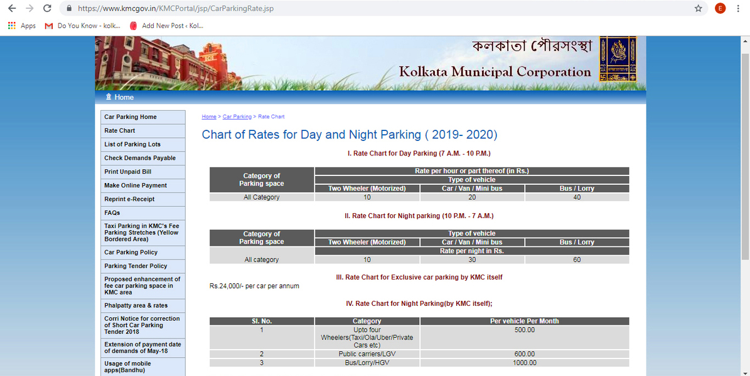Open the Chrome three-dot menu

(738, 9)
